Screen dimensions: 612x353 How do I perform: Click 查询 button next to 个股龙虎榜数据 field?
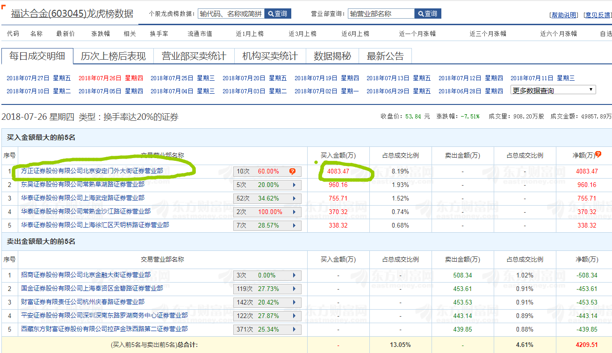(x=278, y=14)
